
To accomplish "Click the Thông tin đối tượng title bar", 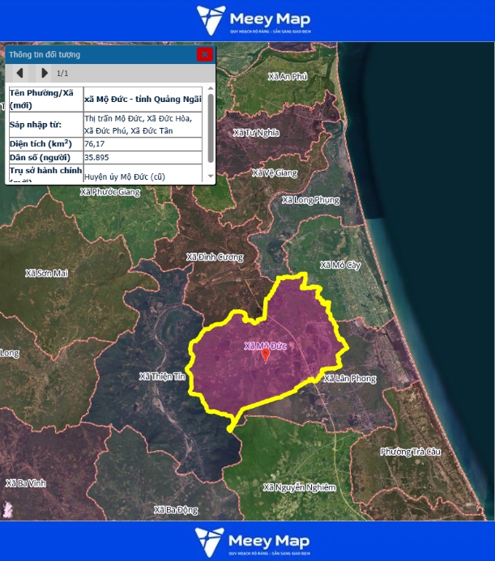I will click(97, 54).
